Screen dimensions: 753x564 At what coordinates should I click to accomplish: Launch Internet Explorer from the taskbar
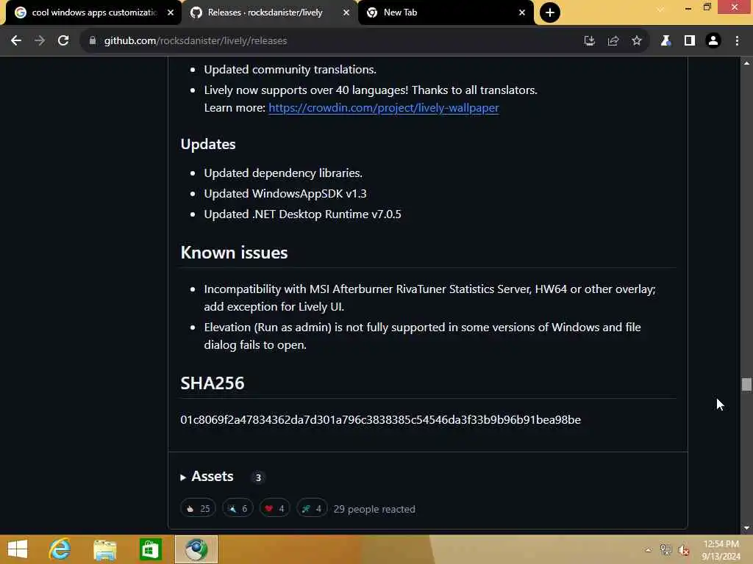pyautogui.click(x=60, y=549)
